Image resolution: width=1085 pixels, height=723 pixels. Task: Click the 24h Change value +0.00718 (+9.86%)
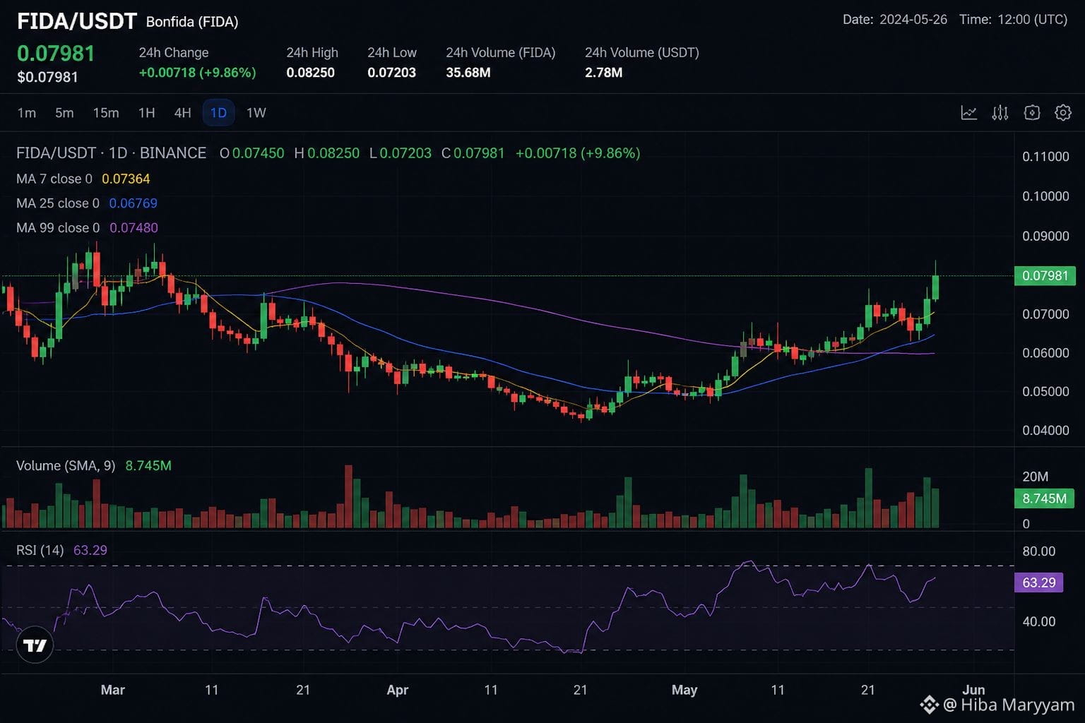(197, 73)
